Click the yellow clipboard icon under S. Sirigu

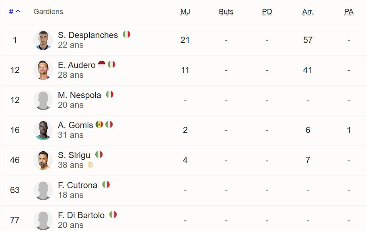90,165
